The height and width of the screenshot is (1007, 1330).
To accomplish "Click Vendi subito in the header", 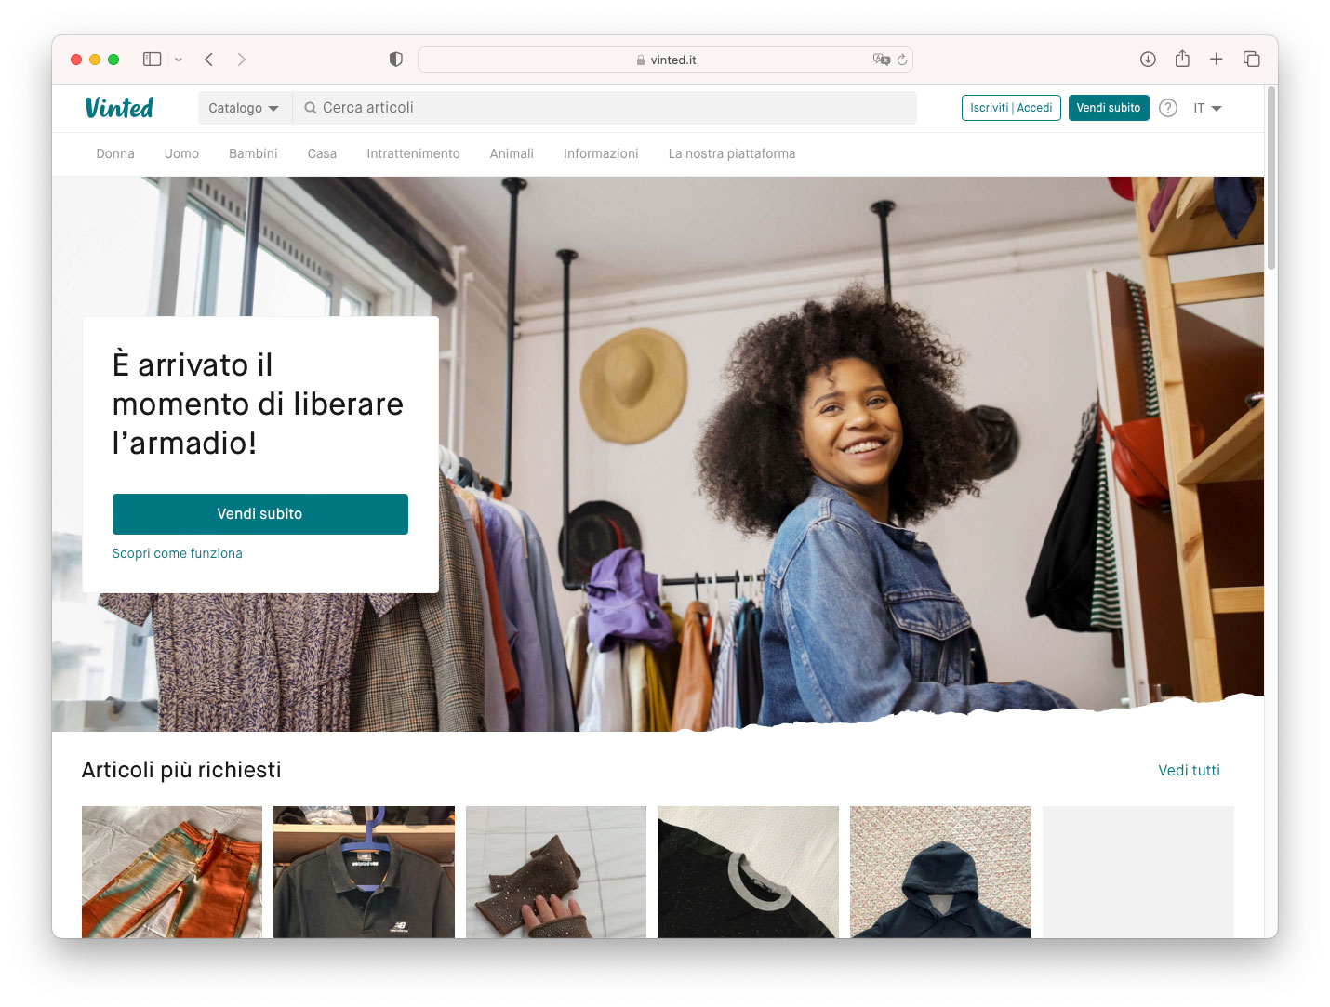I will (x=1109, y=108).
